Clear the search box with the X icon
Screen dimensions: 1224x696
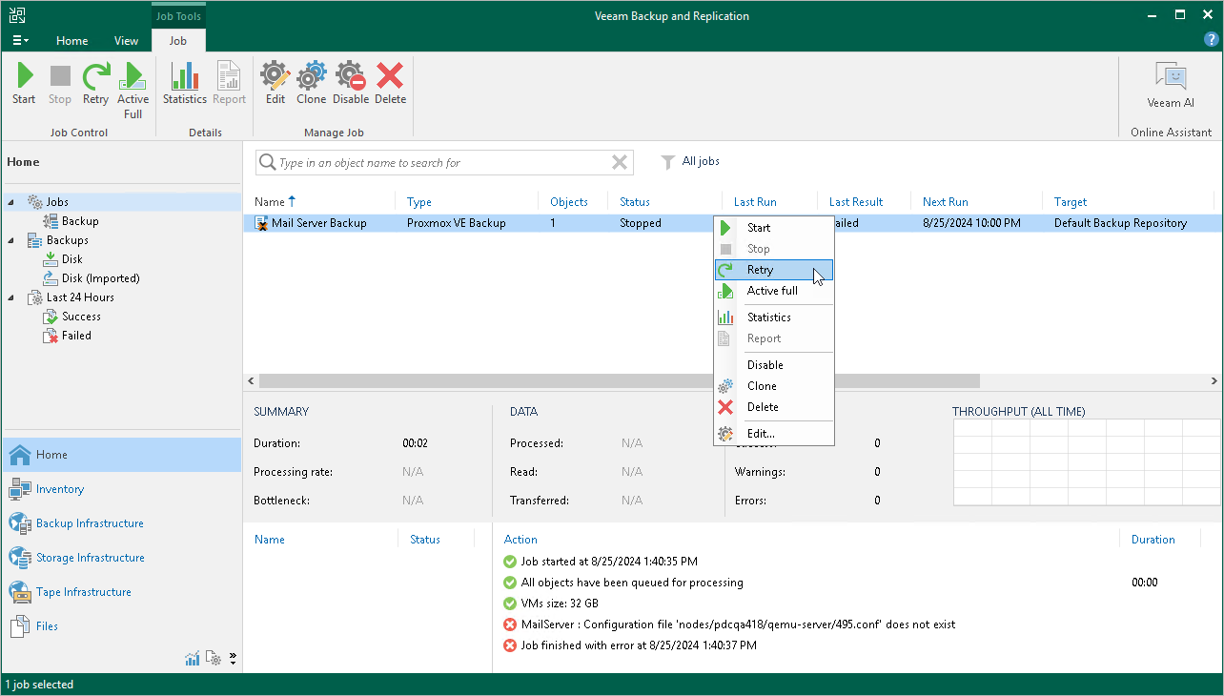[620, 163]
